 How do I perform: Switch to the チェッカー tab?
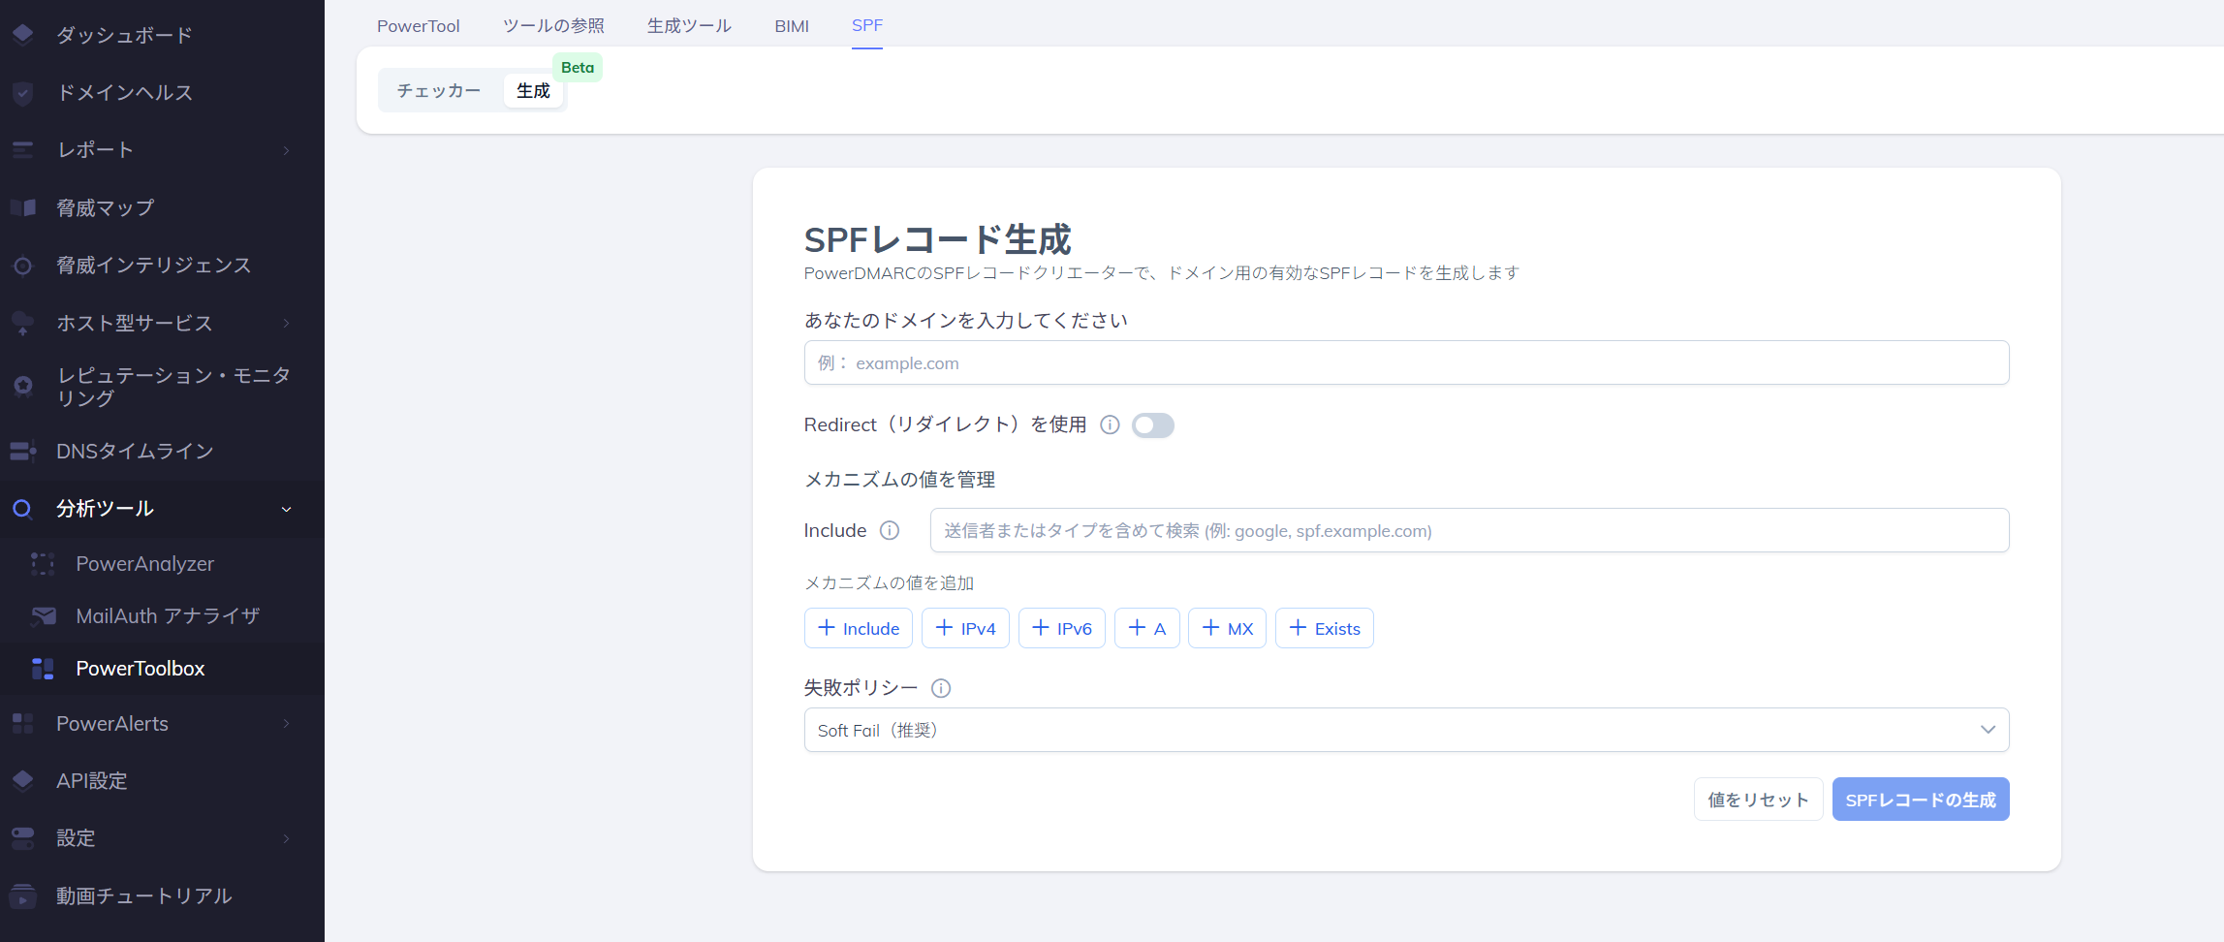[x=438, y=90]
